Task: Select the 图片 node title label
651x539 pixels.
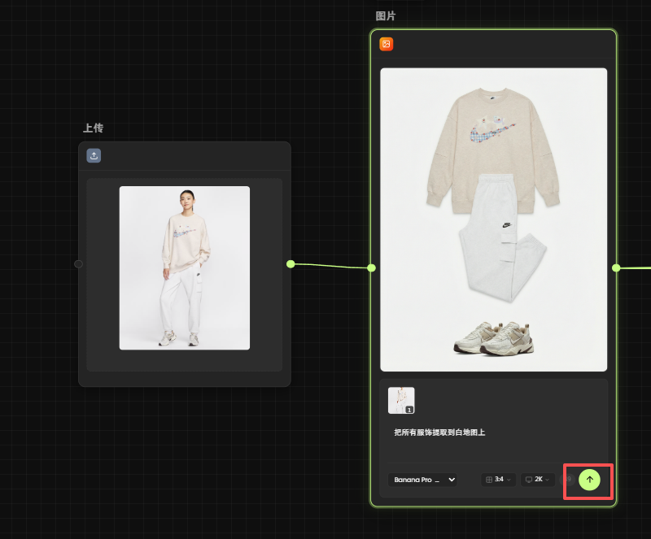Action: click(x=386, y=16)
